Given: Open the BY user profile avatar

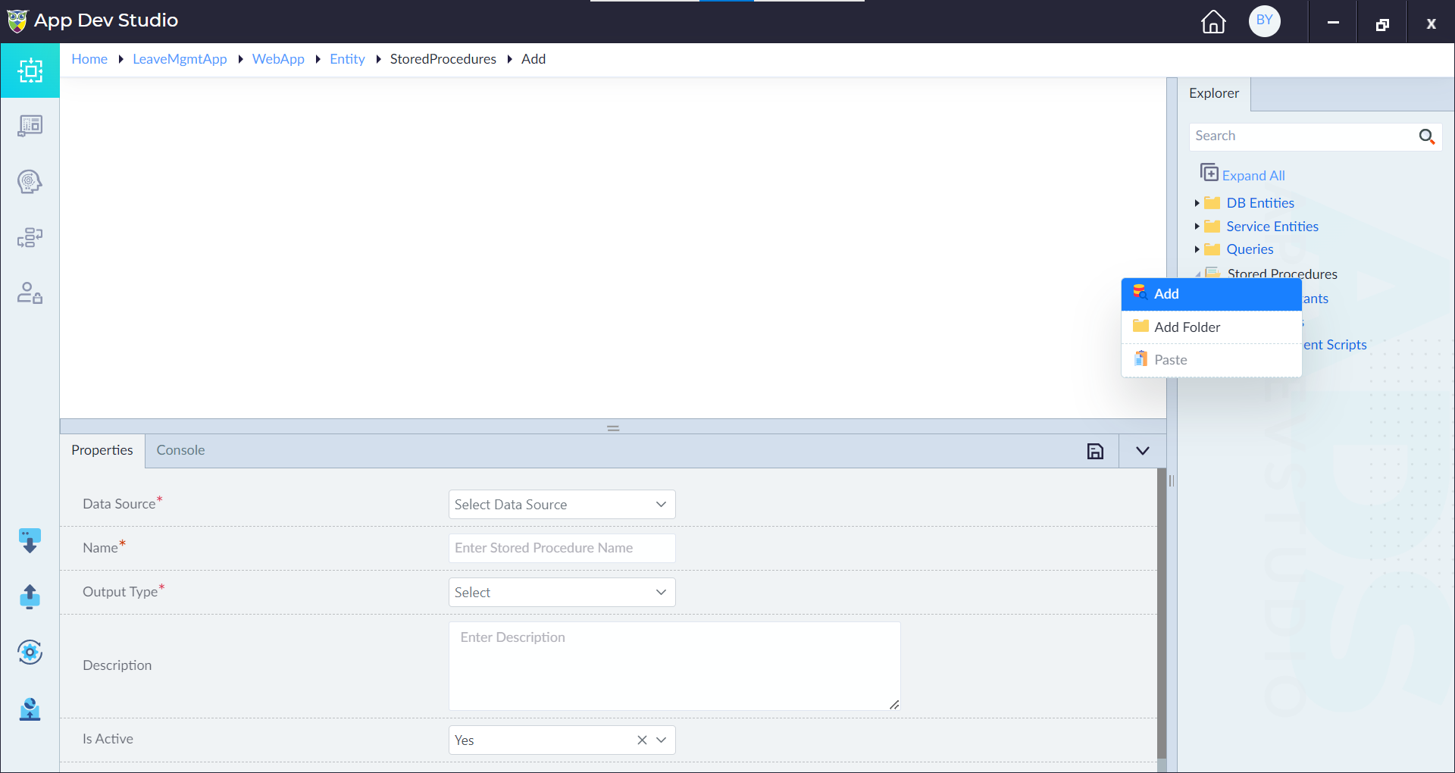Looking at the screenshot, I should click(1265, 21).
